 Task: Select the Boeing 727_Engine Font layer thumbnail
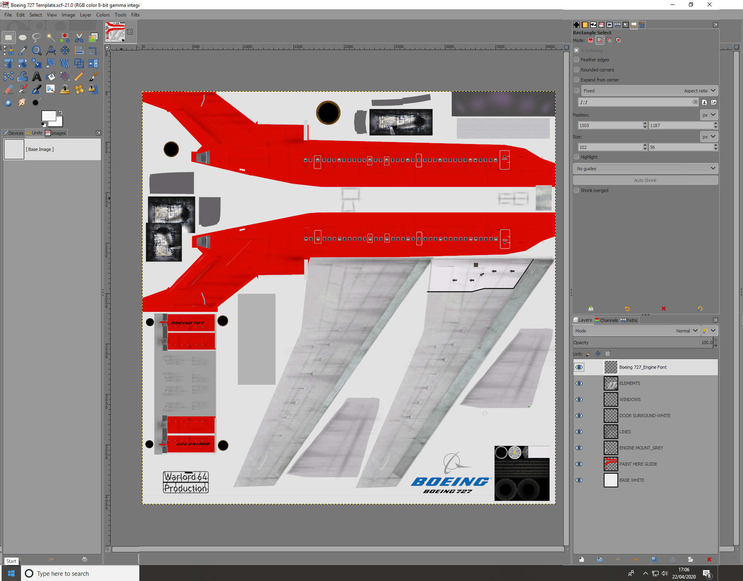[x=611, y=367]
